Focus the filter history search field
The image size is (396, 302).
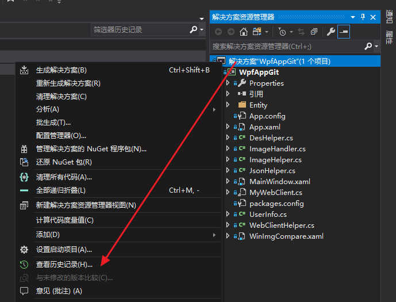(140, 30)
